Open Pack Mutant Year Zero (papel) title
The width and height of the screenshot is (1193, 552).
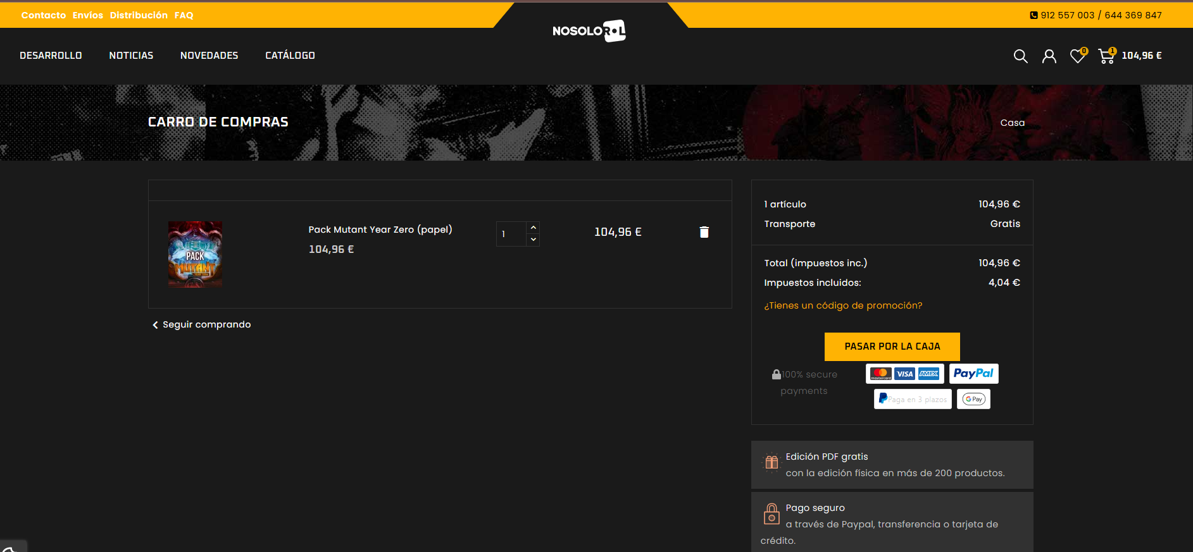coord(380,230)
